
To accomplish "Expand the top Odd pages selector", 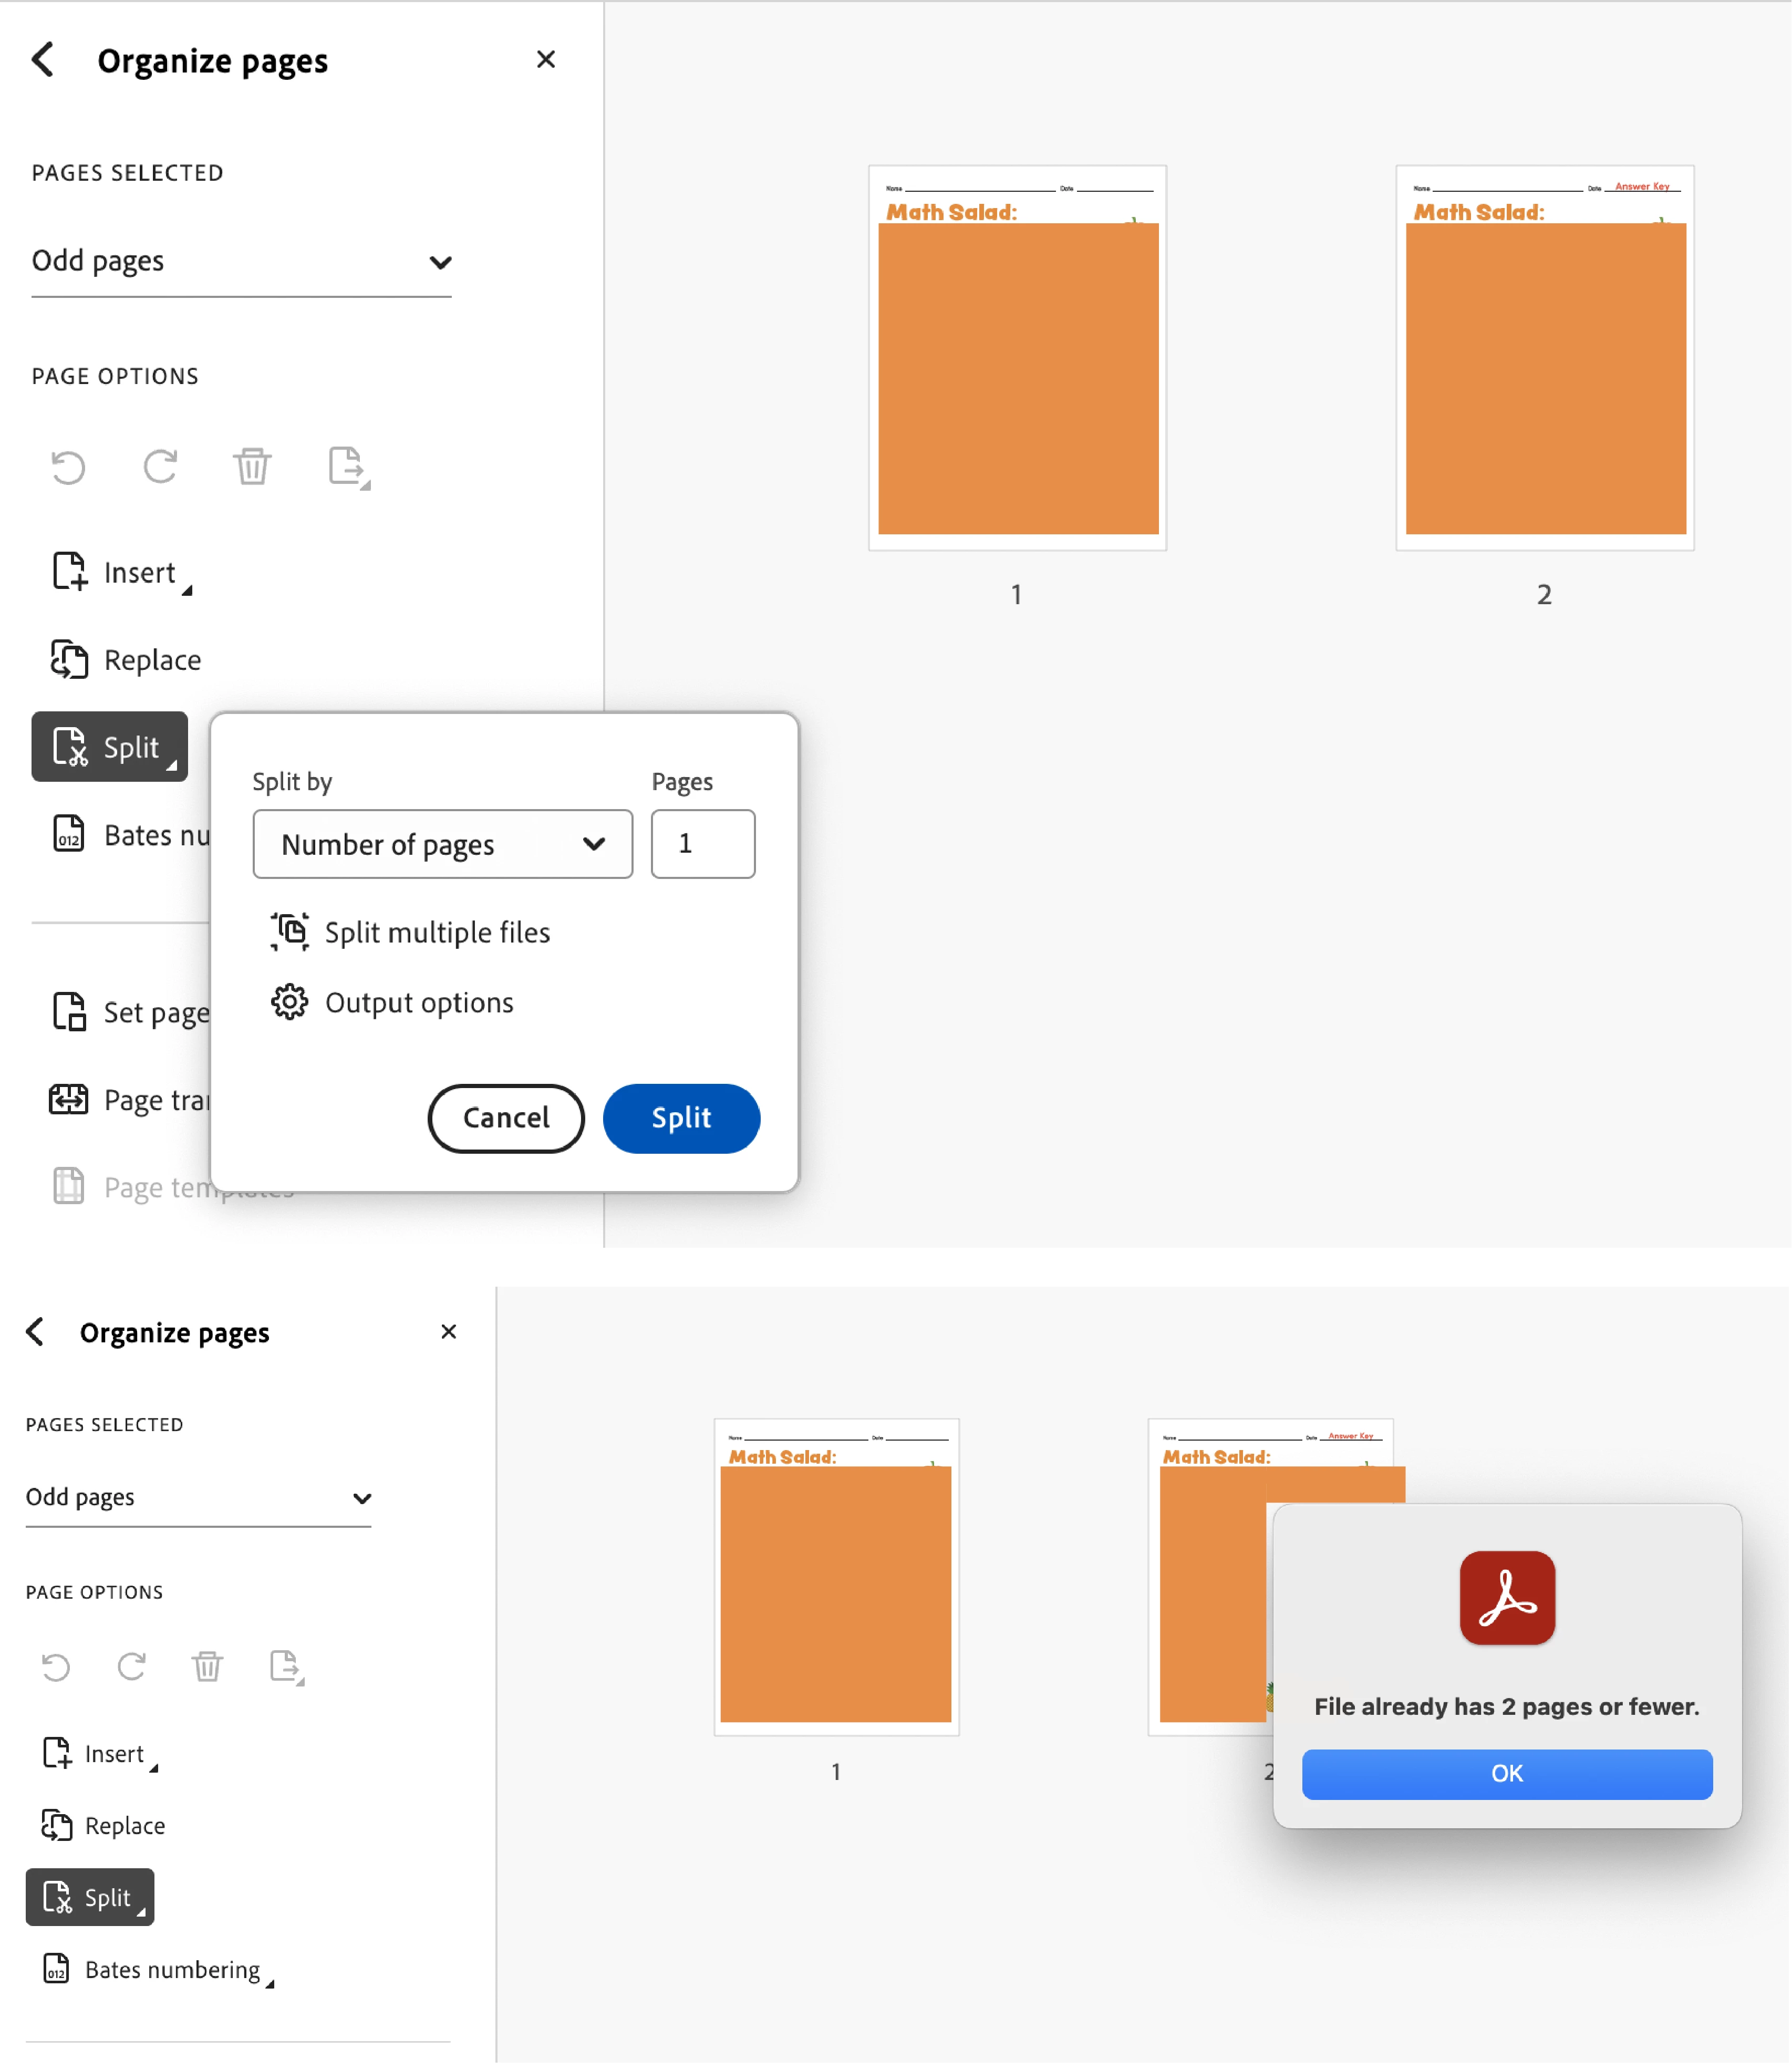I will [x=241, y=262].
